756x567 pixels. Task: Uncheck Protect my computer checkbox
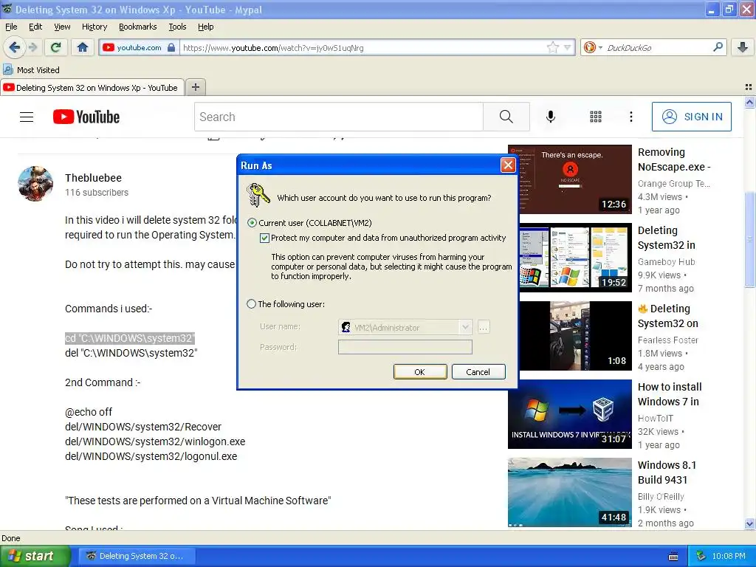tap(264, 238)
